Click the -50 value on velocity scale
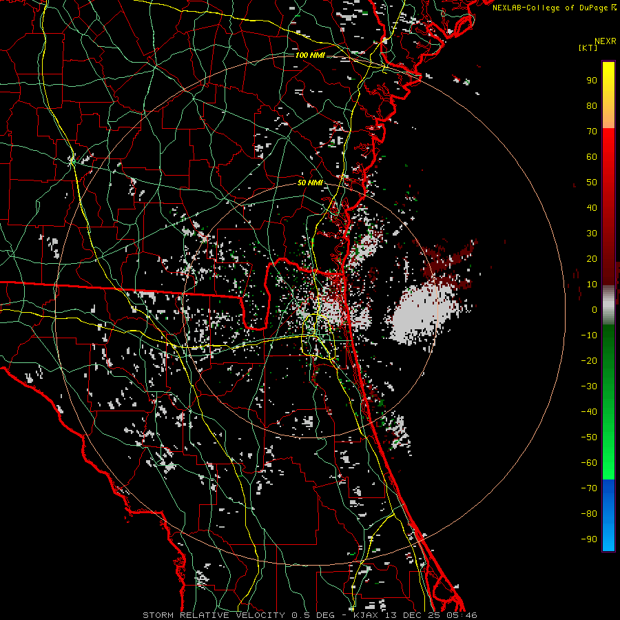The image size is (620, 620). coord(589,437)
